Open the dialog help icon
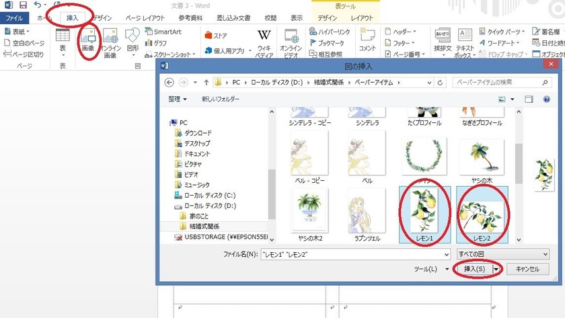 (x=547, y=100)
